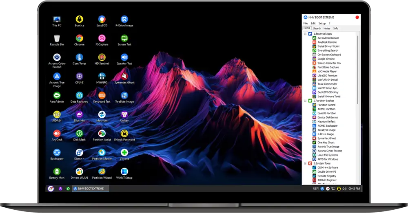Open the Recycle Bin desktop icon
Viewport: 408px width, 213px height.
(x=57, y=40)
